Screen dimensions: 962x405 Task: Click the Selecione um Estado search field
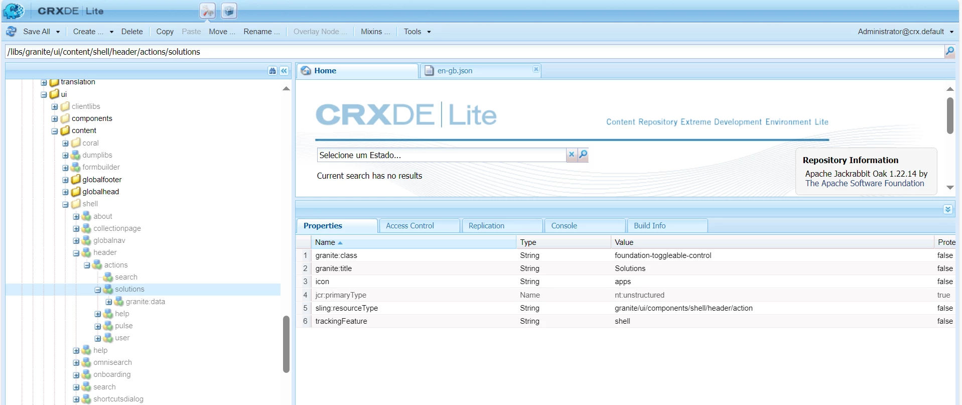[x=442, y=155]
